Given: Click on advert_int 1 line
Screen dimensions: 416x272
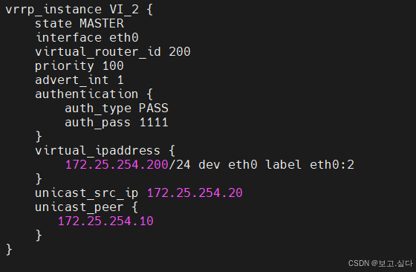Looking at the screenshot, I should pos(79,80).
